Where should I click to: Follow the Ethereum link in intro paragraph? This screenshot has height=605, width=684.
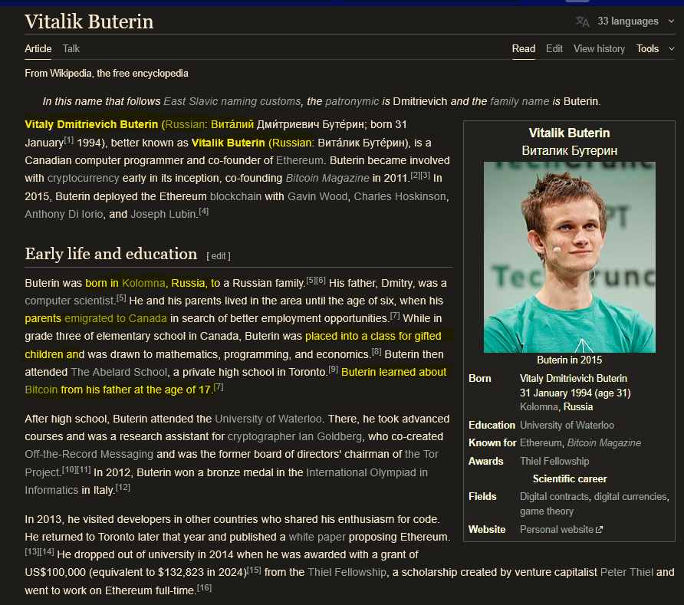coord(299,160)
